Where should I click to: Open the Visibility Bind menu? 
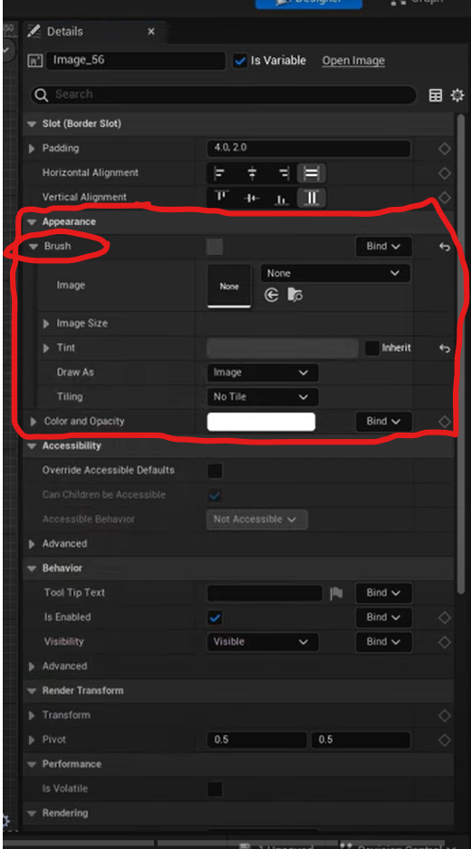383,642
